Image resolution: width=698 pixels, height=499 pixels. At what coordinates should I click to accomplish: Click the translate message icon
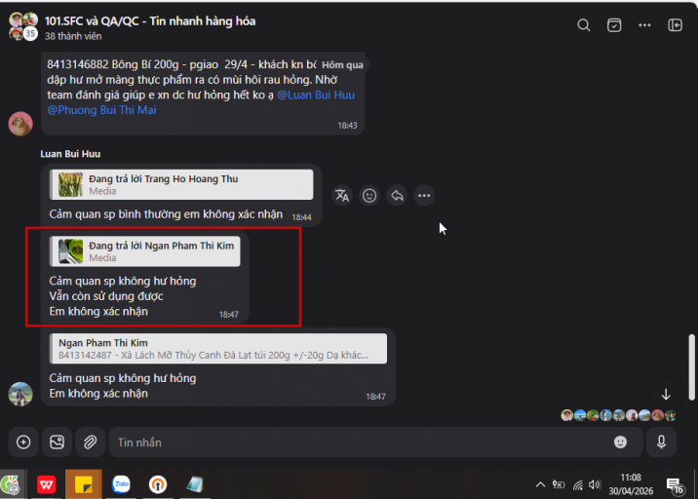(x=342, y=196)
